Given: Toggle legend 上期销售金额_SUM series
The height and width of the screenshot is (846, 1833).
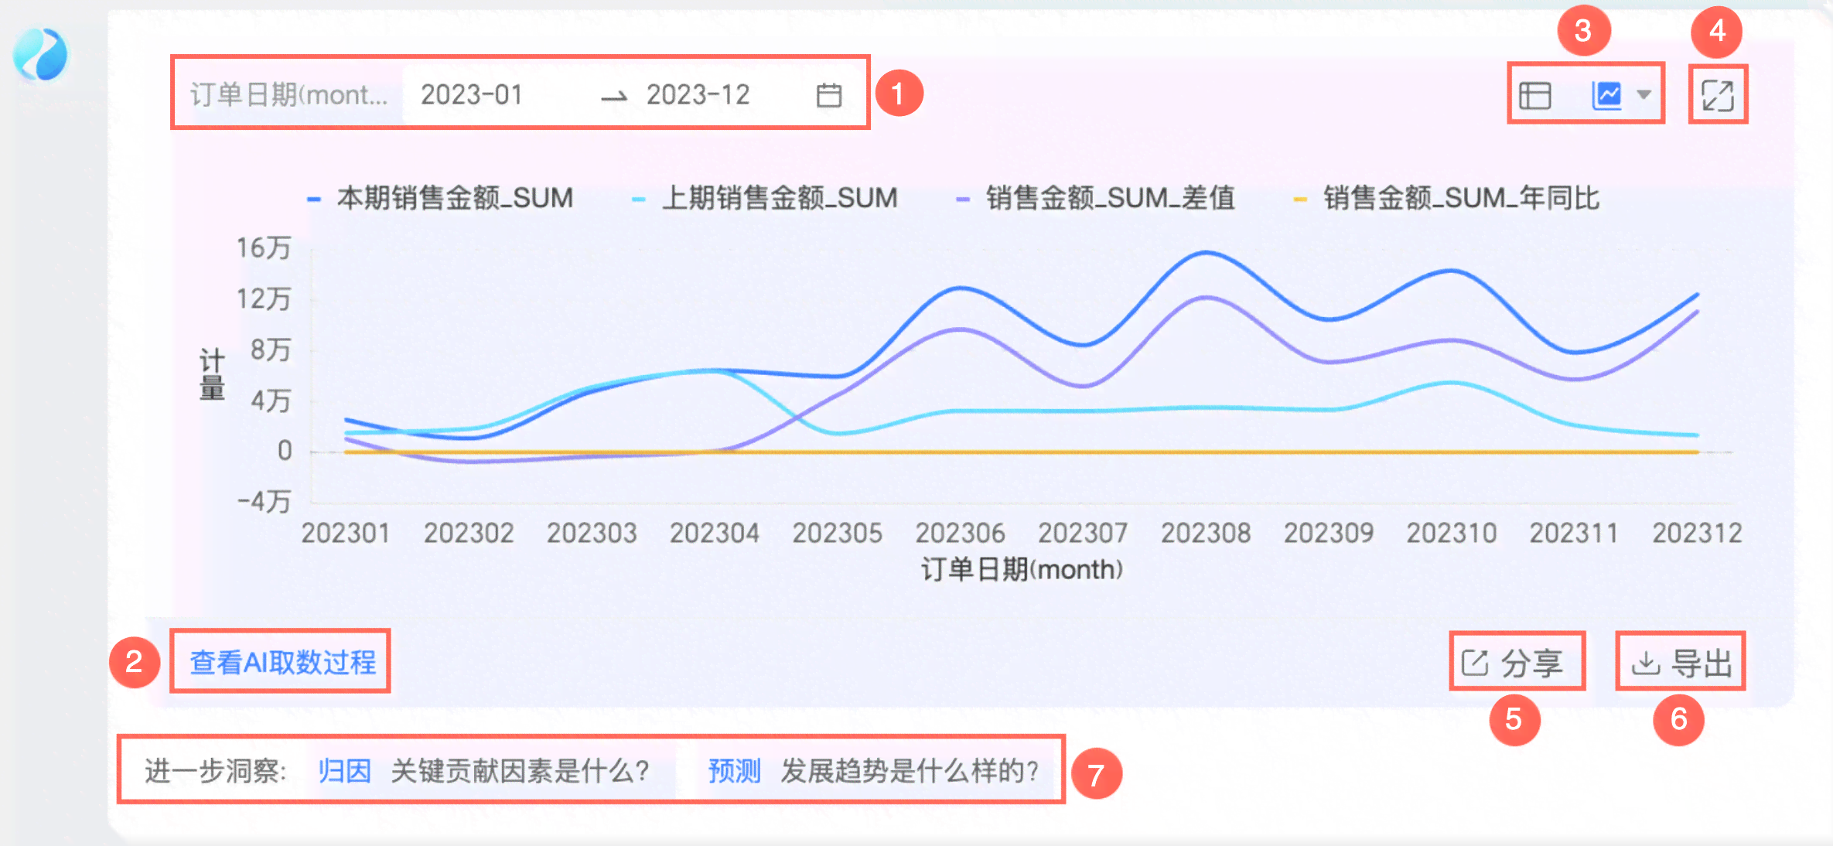Looking at the screenshot, I should point(765,198).
